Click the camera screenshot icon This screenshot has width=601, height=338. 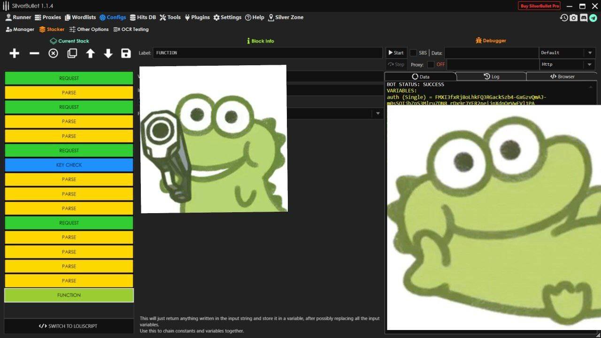click(x=574, y=18)
